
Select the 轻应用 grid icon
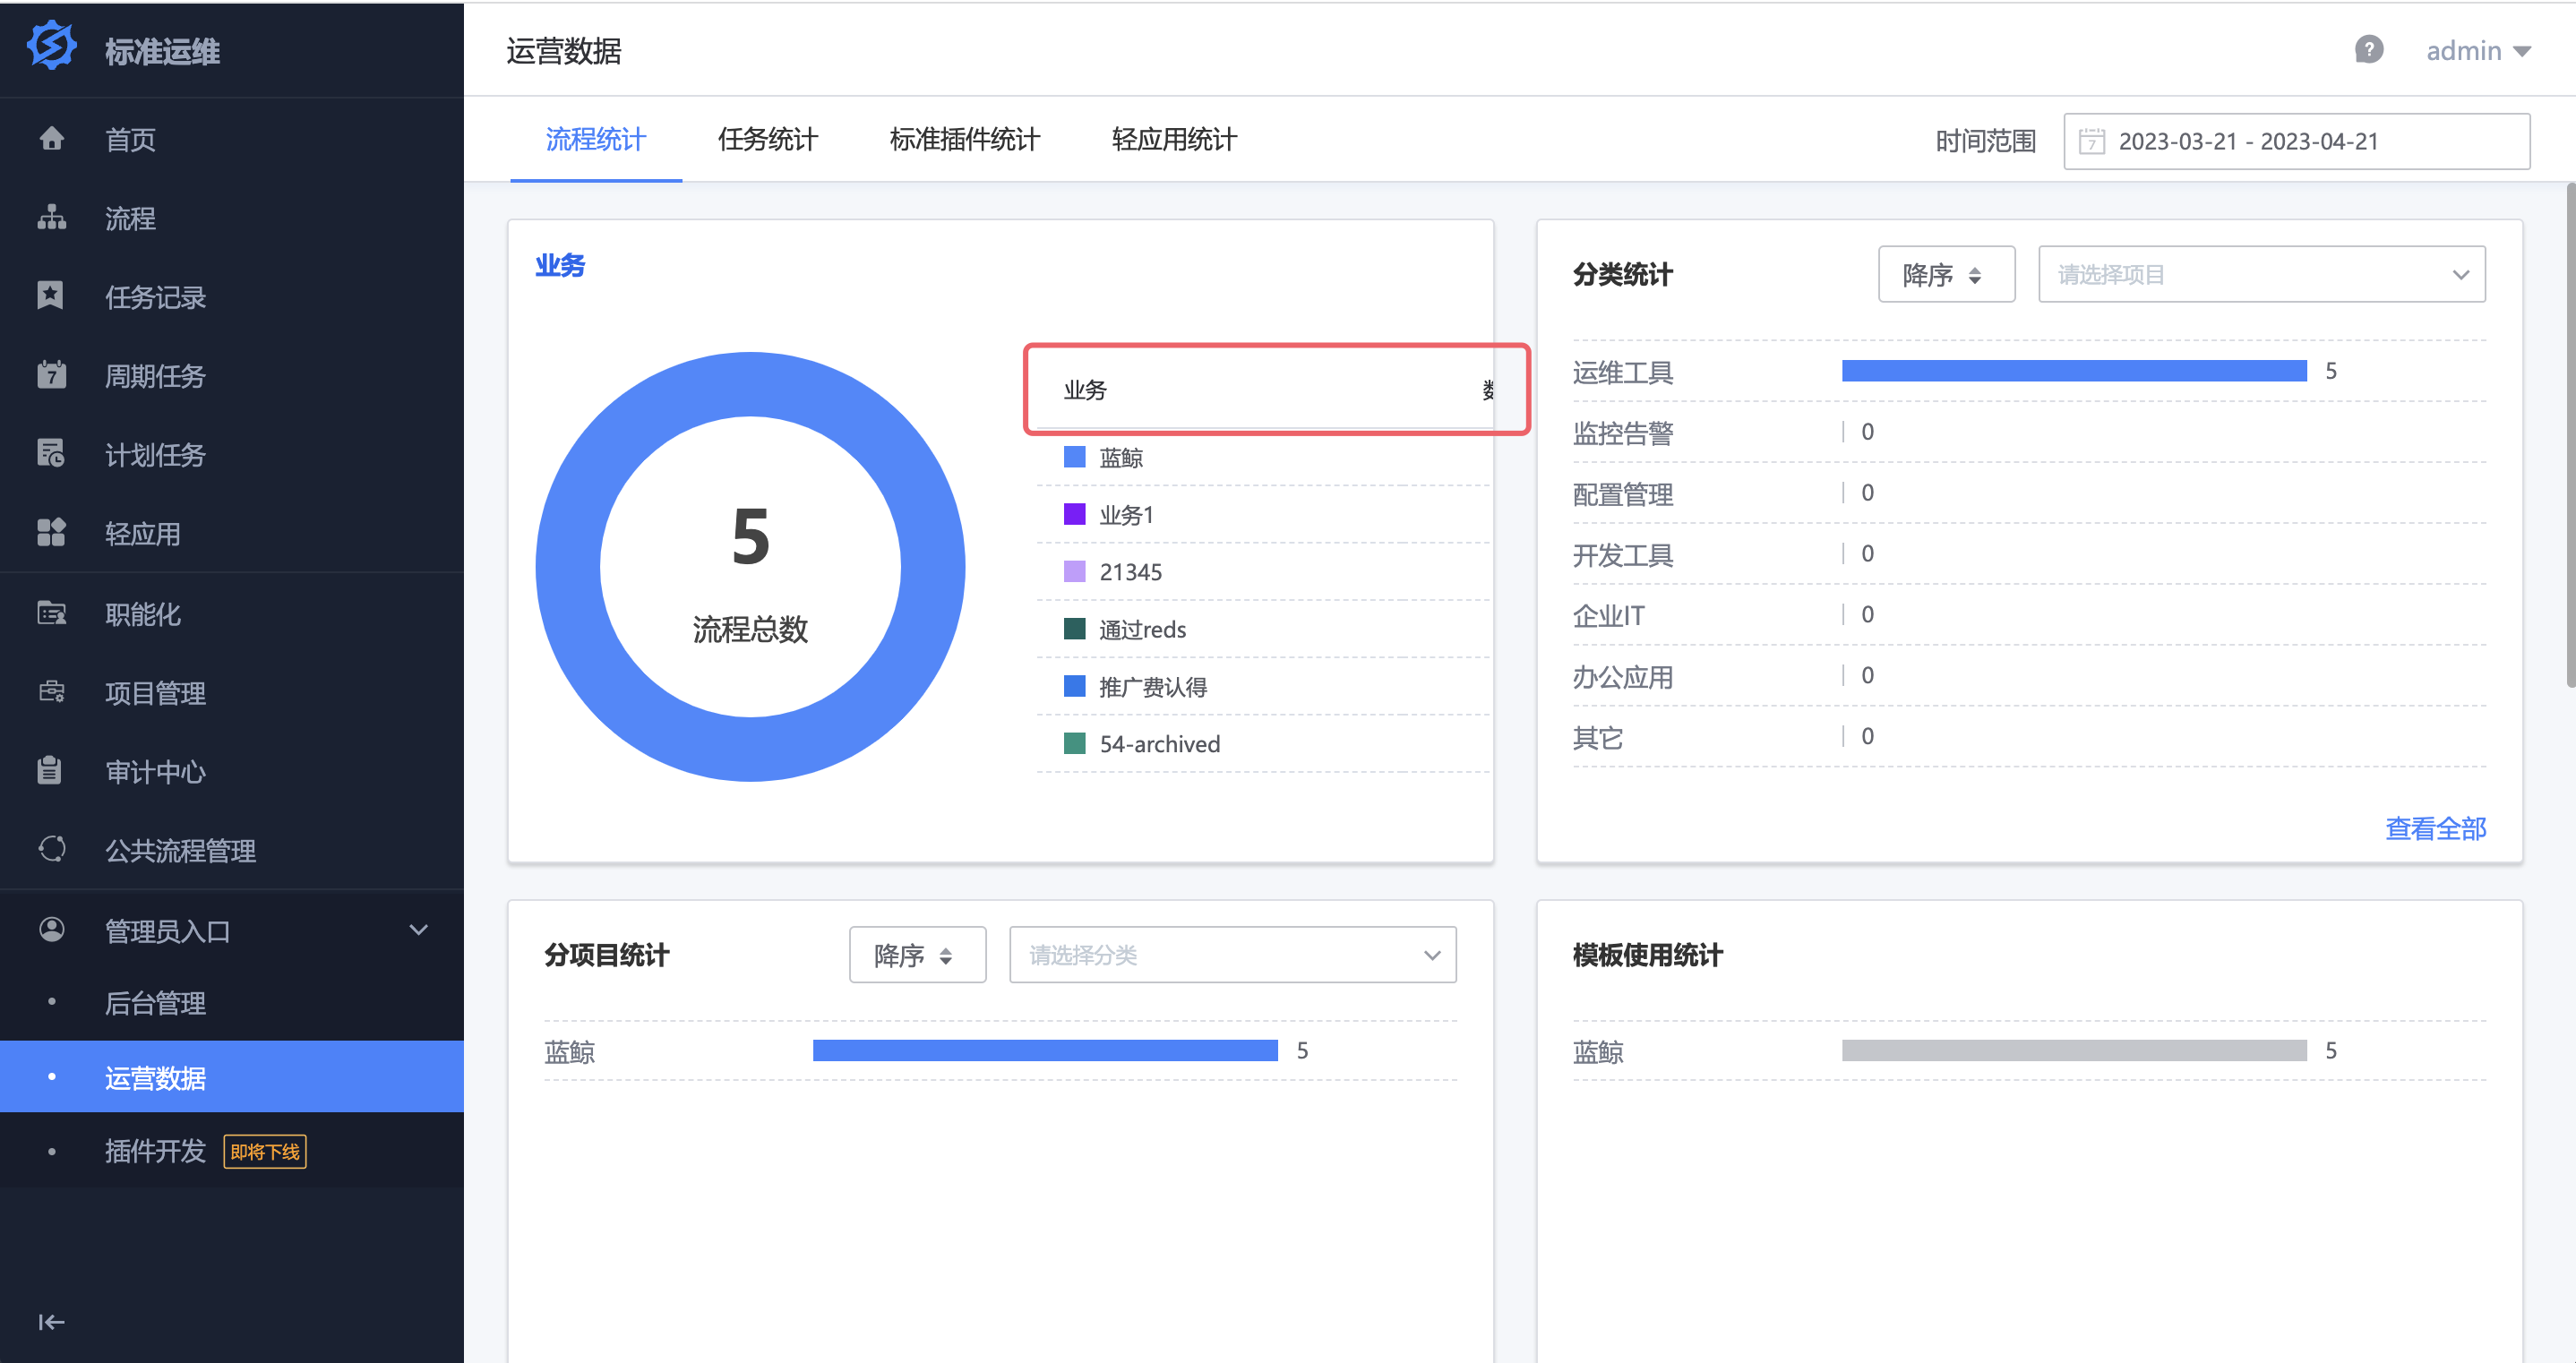(x=51, y=533)
